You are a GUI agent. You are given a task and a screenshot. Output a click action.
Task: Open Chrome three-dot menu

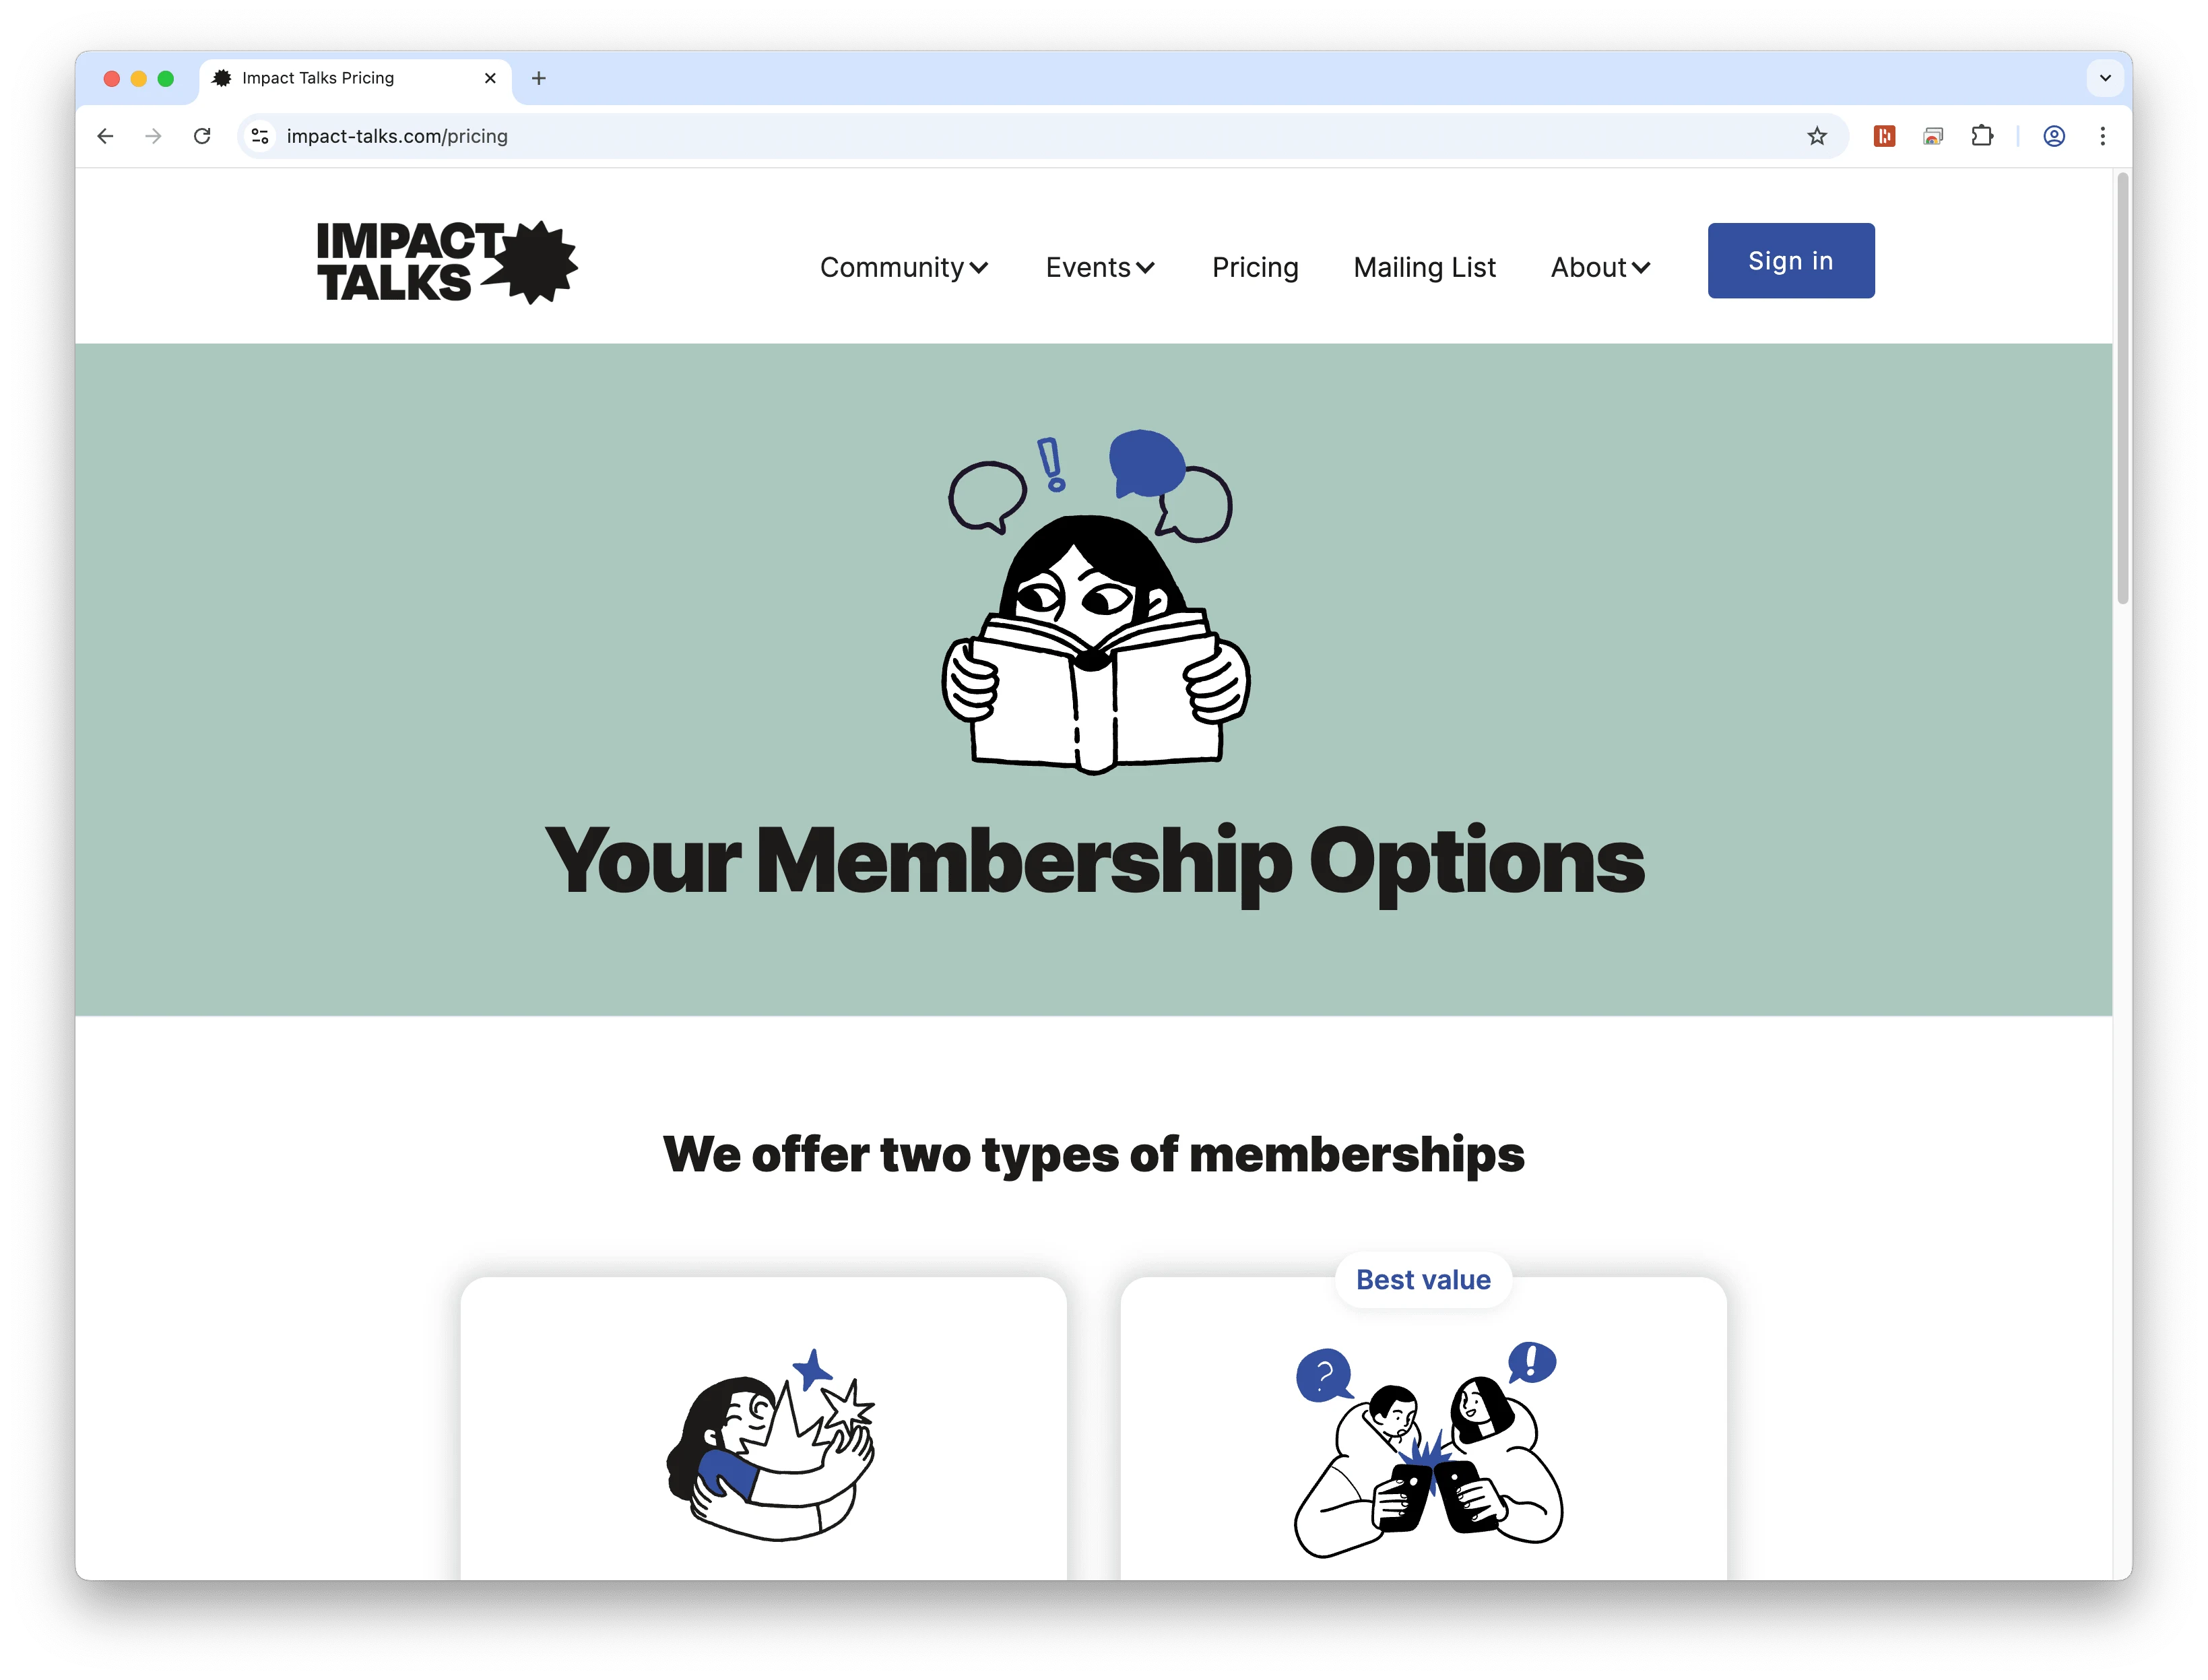[2102, 136]
